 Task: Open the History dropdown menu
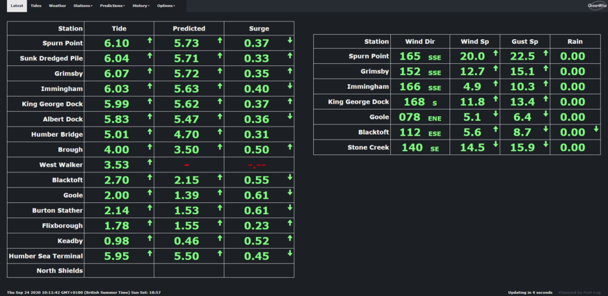(x=141, y=6)
